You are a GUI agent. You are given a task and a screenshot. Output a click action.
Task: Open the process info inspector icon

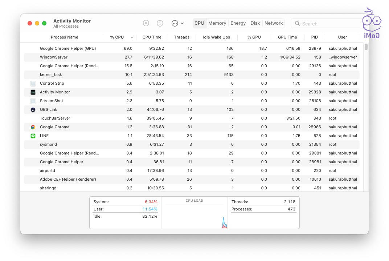[160, 23]
